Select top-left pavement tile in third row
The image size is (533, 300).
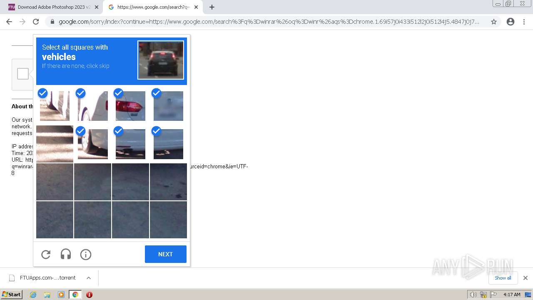click(x=55, y=182)
